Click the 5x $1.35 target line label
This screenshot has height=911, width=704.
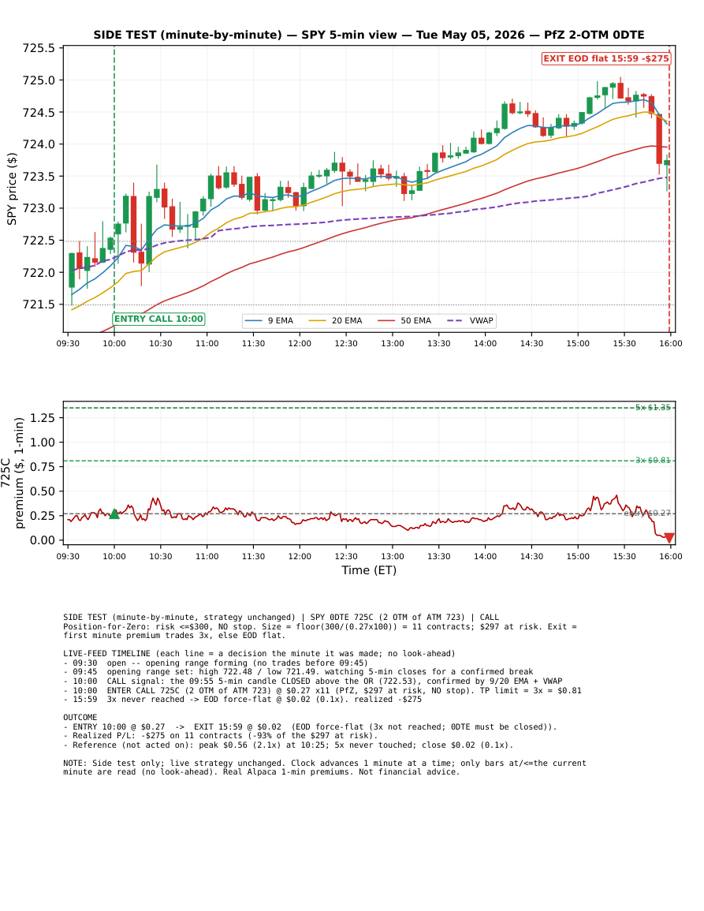pyautogui.click(x=653, y=407)
